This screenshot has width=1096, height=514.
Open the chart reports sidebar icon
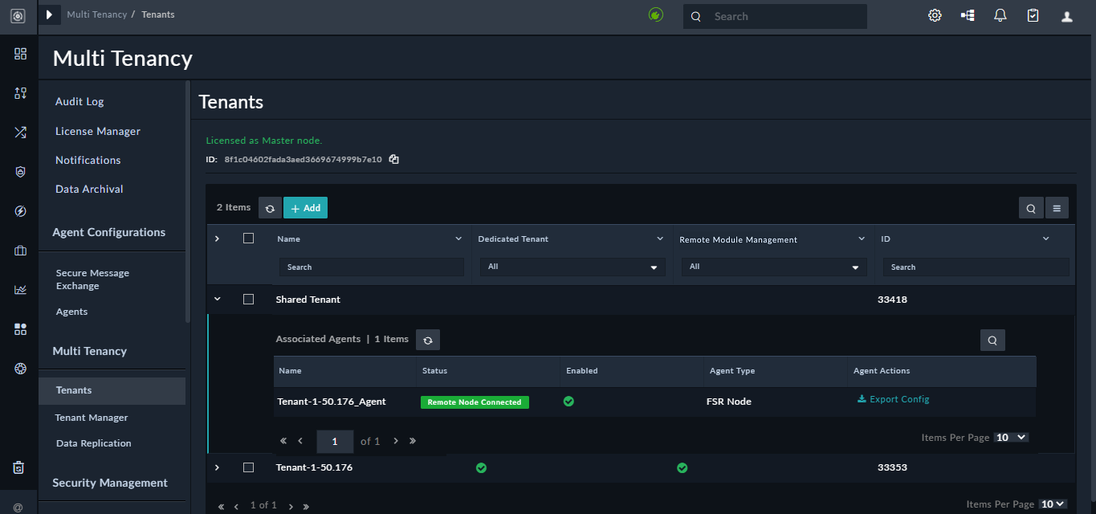pyautogui.click(x=20, y=290)
